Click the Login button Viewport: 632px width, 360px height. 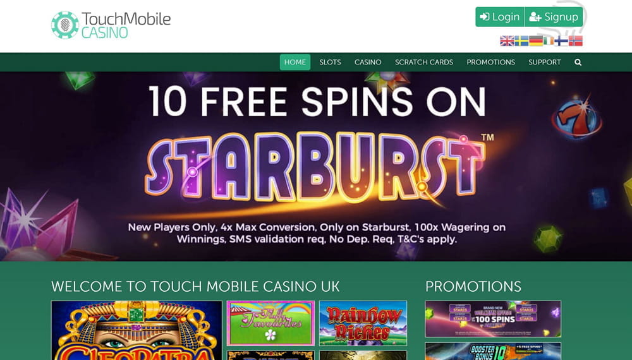pyautogui.click(x=500, y=17)
